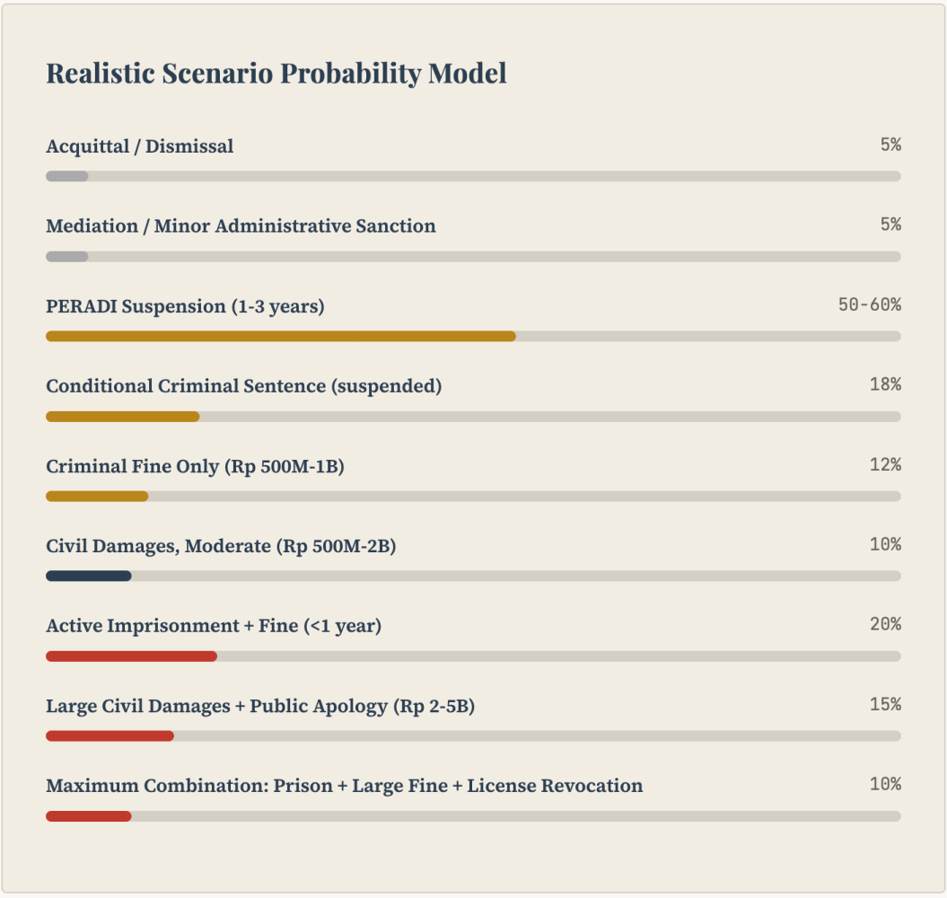947x898 pixels.
Task: Click the Large Civil Damages + Public Apology bar
Action: pyautogui.click(x=474, y=736)
